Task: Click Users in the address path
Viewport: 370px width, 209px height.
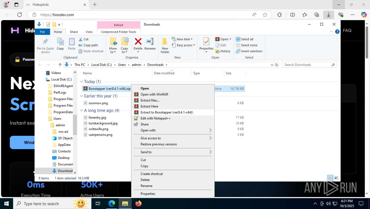Action: [x=122, y=65]
